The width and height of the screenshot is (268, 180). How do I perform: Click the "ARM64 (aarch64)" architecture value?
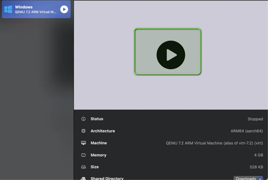[247, 131]
